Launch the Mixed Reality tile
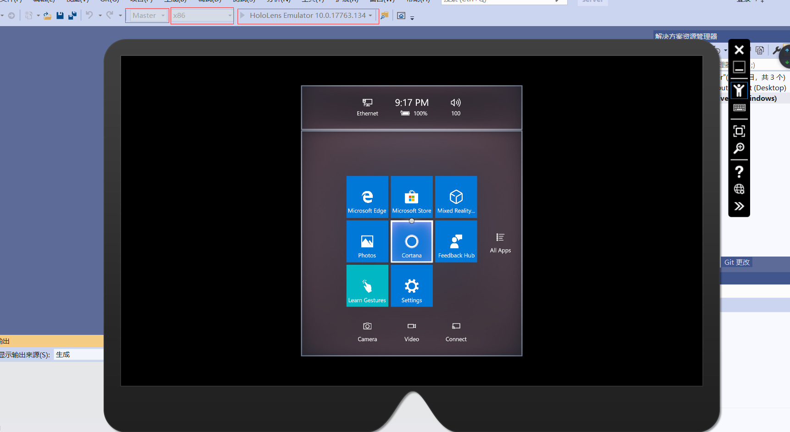Screen dimensions: 790x432 click(456, 197)
